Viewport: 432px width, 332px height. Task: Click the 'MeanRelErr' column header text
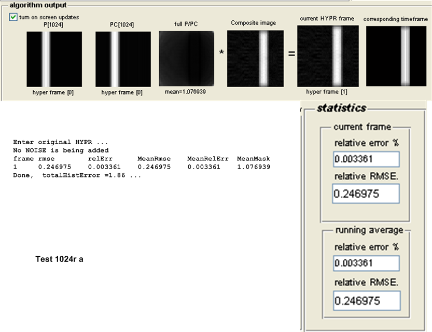point(204,158)
